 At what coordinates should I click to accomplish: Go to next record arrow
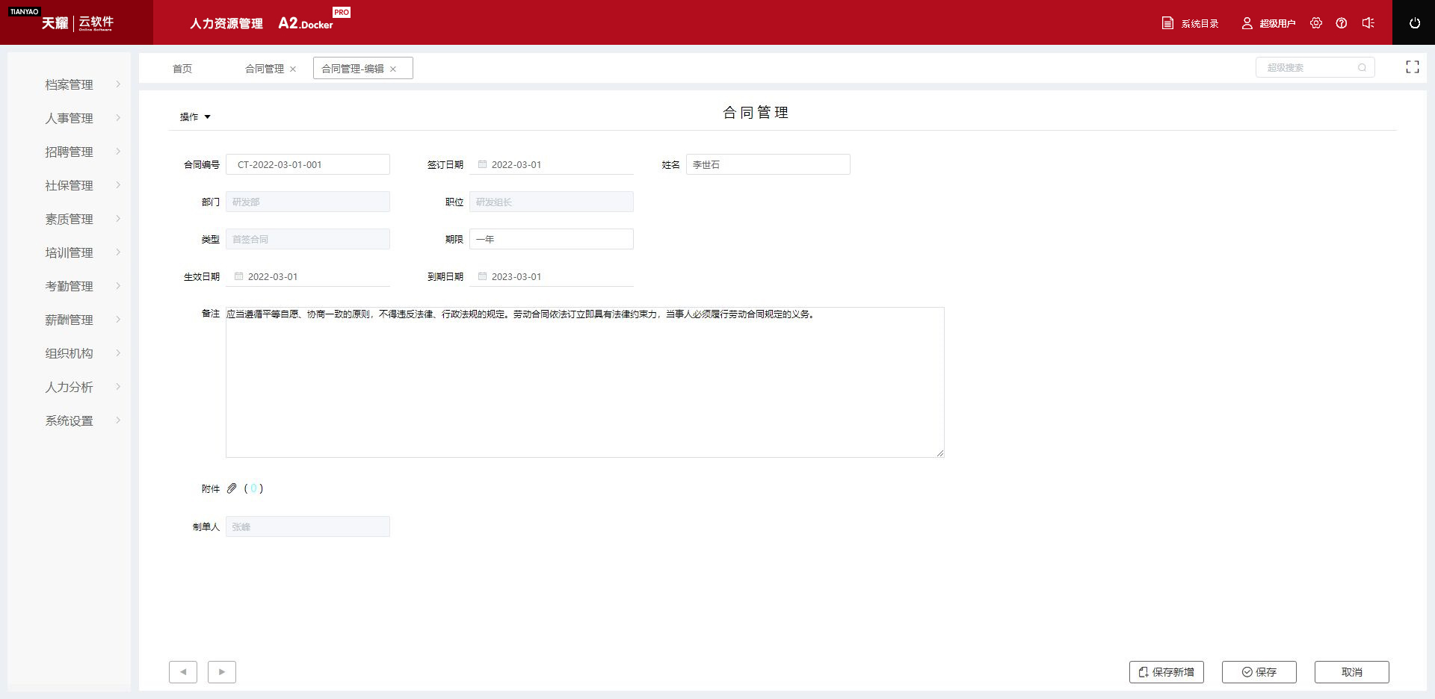click(222, 672)
